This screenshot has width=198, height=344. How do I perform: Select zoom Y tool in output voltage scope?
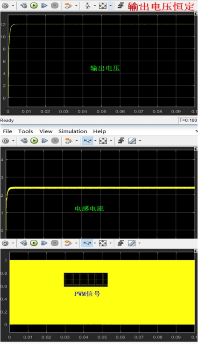[88, 6]
